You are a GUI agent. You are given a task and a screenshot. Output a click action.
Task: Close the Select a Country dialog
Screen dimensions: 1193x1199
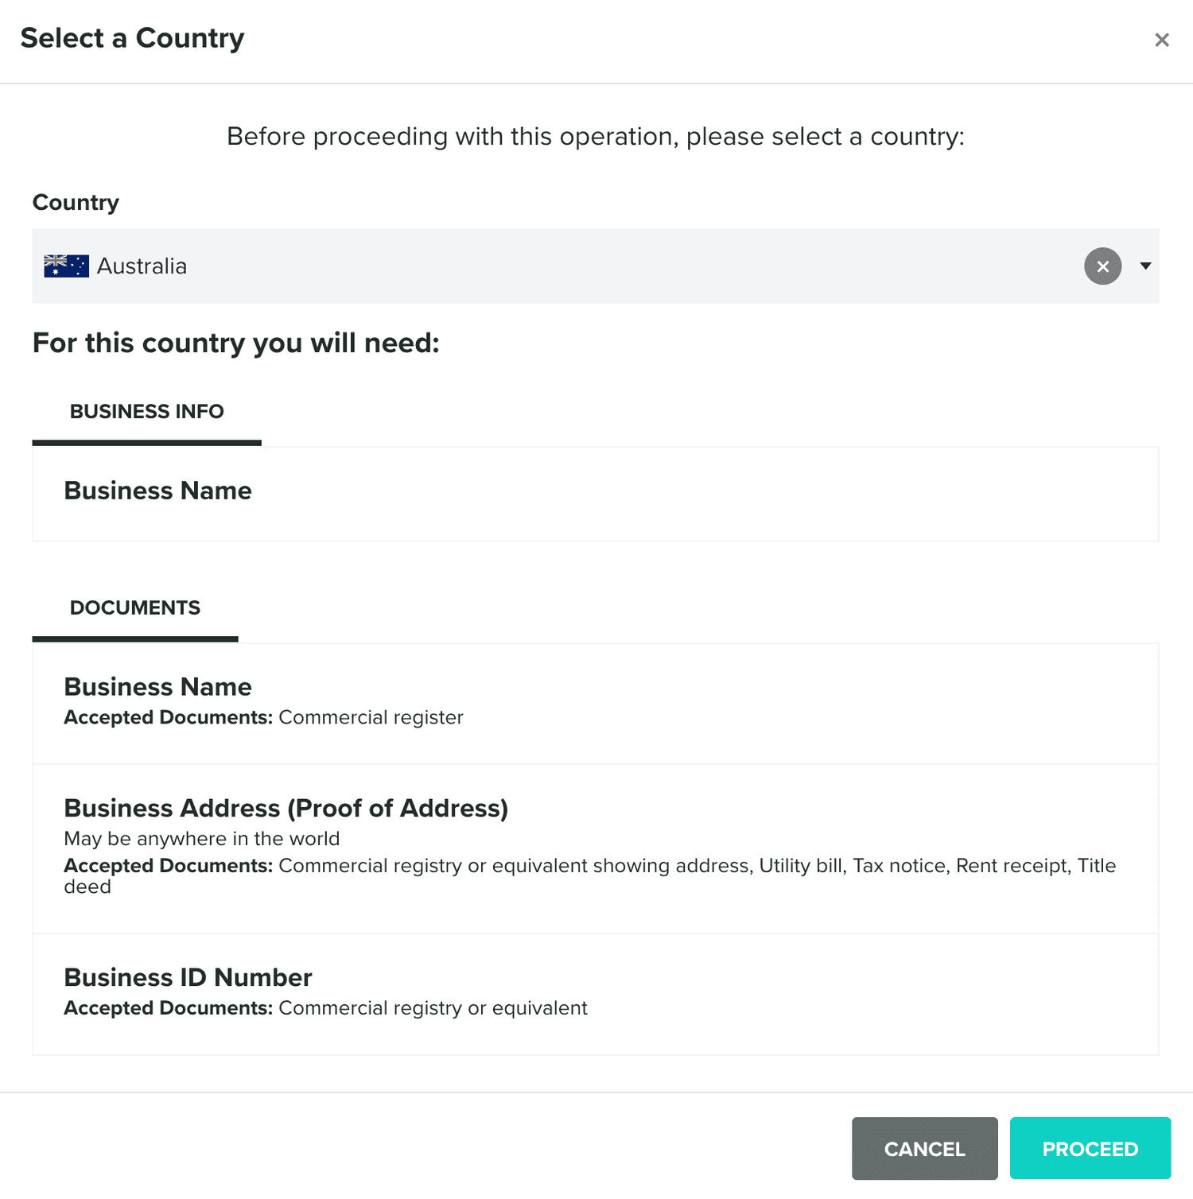point(1161,40)
